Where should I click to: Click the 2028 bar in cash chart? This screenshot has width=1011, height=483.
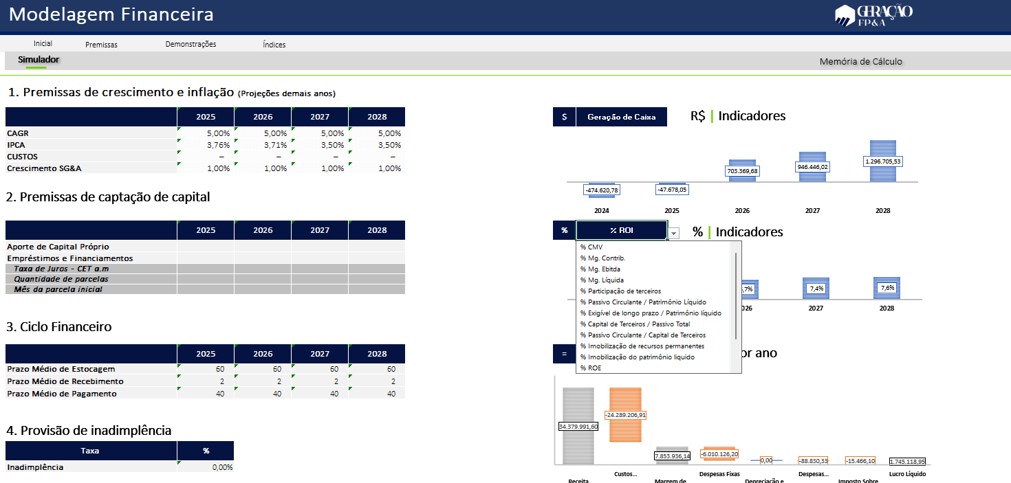coord(883,161)
